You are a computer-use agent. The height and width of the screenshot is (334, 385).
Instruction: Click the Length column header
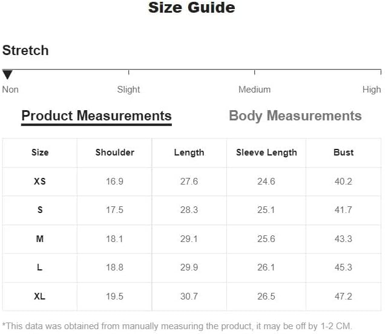(189, 152)
